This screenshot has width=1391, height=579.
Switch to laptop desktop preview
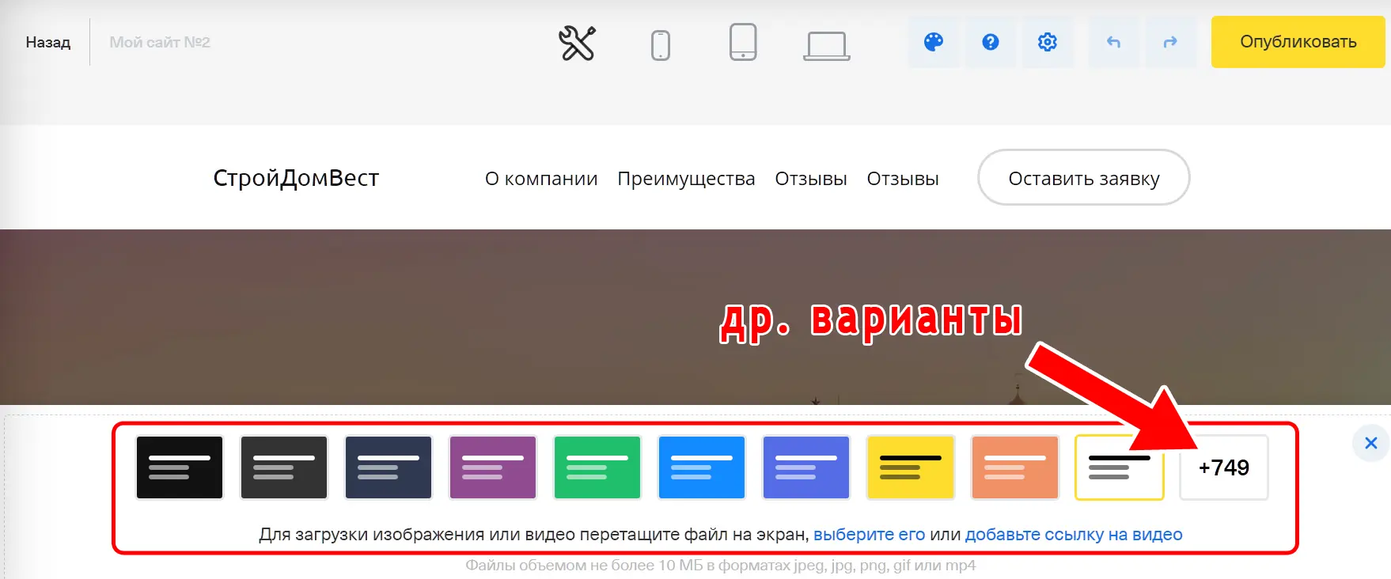click(x=826, y=45)
